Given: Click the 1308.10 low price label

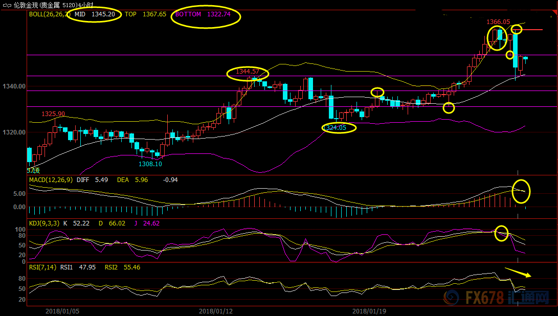Looking at the screenshot, I should [150, 164].
